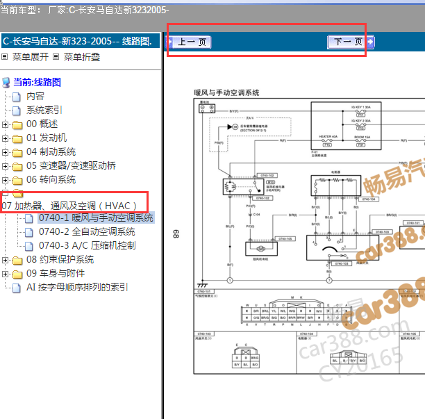This screenshot has height=419, width=425.
Task: Click folder icon of 01 发动机
Action: click(x=17, y=138)
